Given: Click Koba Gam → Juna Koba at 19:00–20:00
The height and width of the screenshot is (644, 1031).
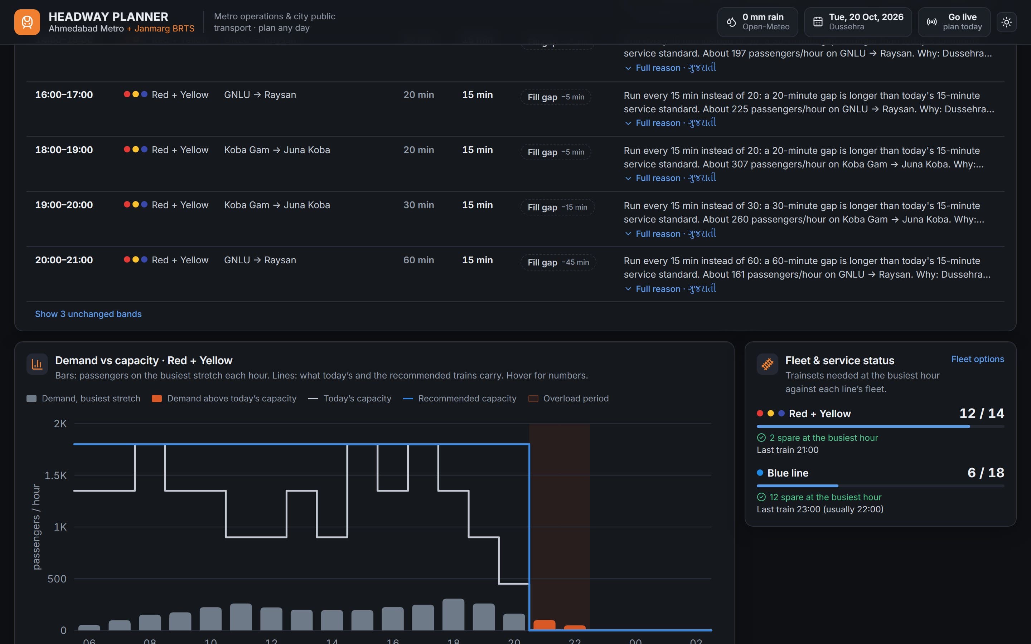Looking at the screenshot, I should pyautogui.click(x=277, y=205).
